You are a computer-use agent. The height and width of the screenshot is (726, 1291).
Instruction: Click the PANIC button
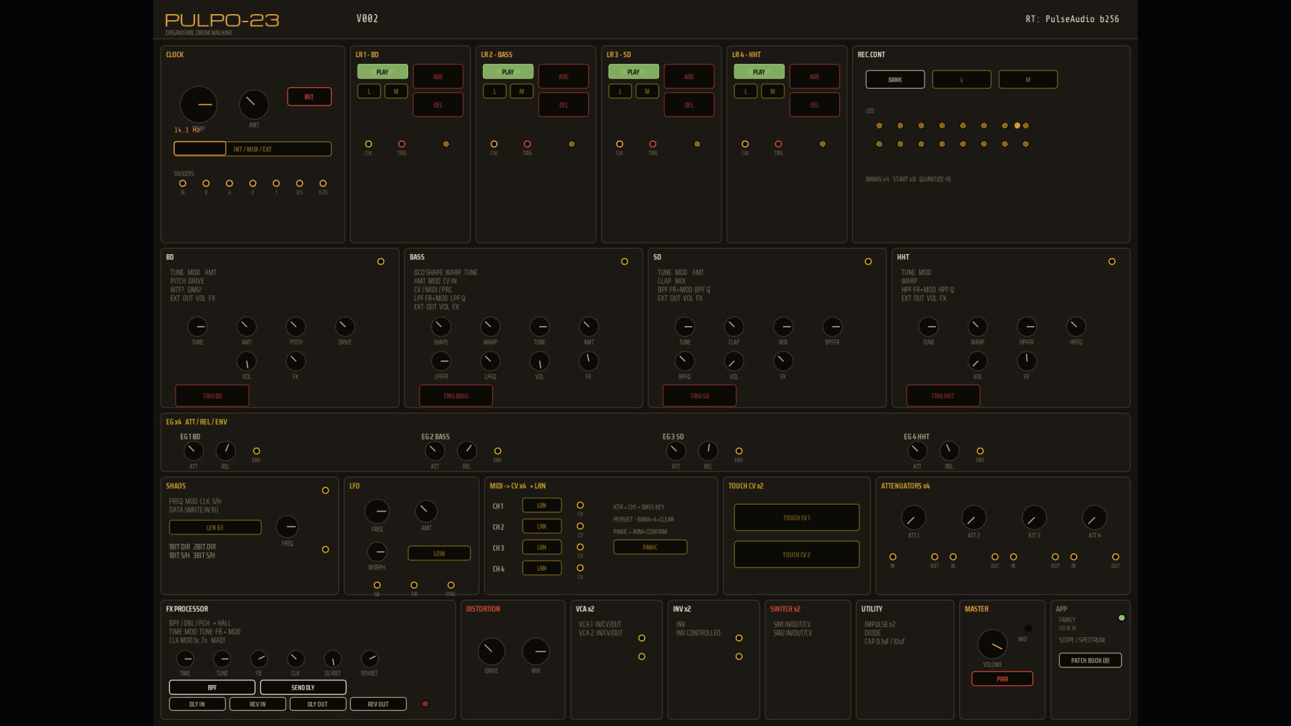point(650,547)
